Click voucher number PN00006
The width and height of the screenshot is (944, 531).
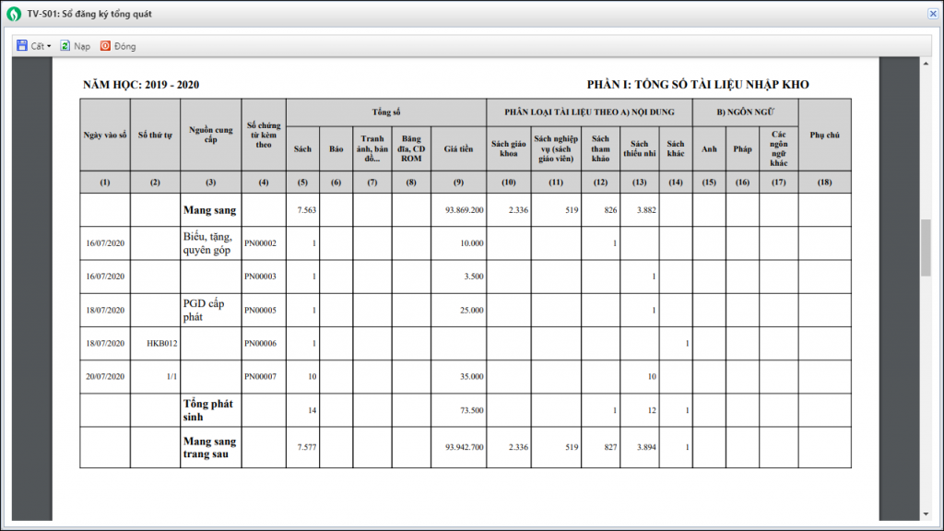point(260,343)
